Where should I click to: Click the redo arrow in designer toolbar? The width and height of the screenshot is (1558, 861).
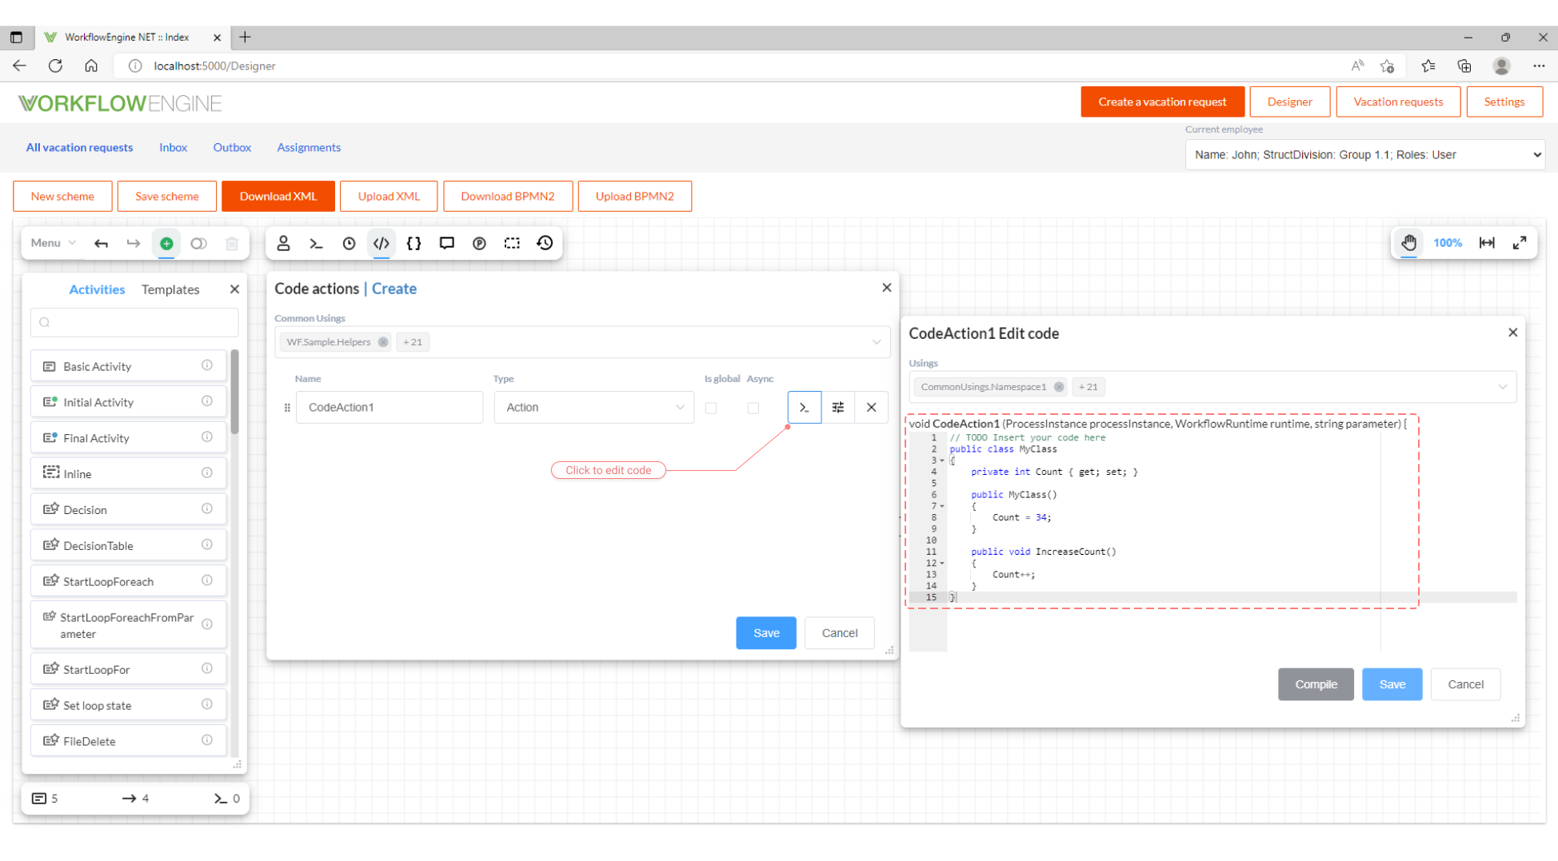pyautogui.click(x=134, y=244)
